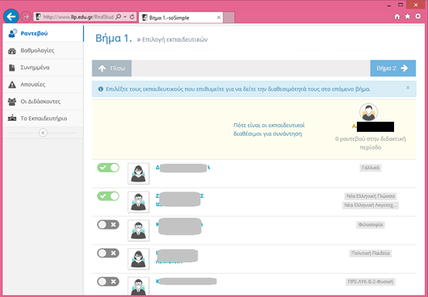This screenshot has width=429, height=297.
Task: Click the Βαθμολογίες gauge icon
Action: [x=12, y=51]
